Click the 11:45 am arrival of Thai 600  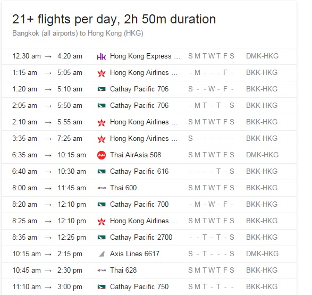click(72, 188)
